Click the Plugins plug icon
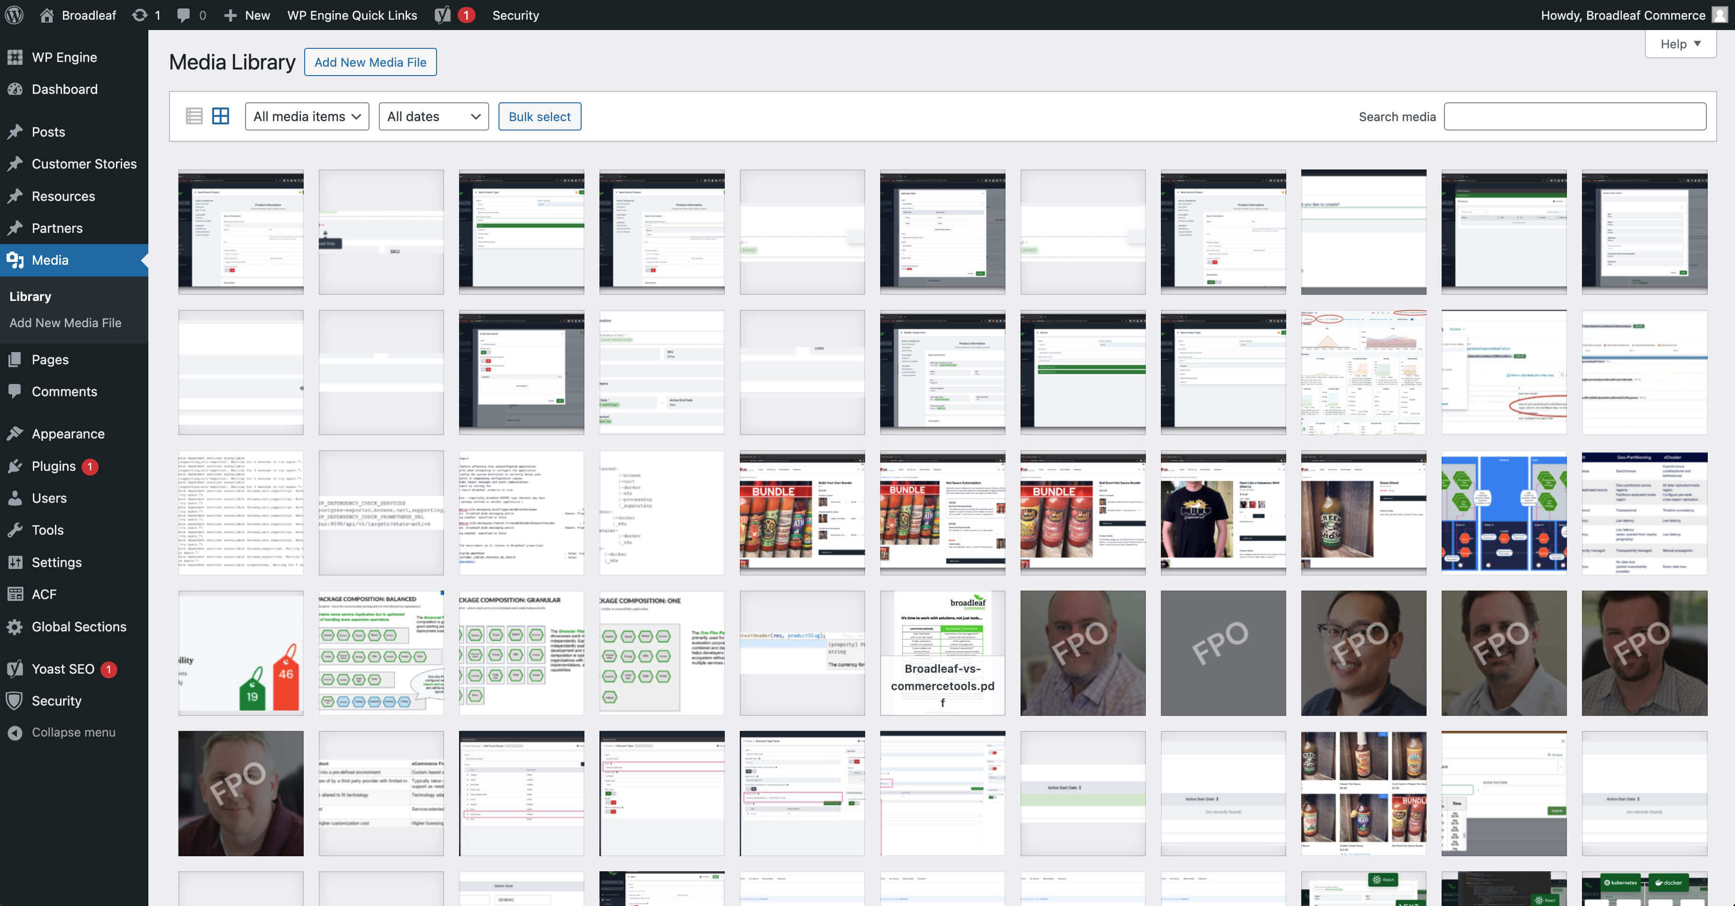 point(15,466)
